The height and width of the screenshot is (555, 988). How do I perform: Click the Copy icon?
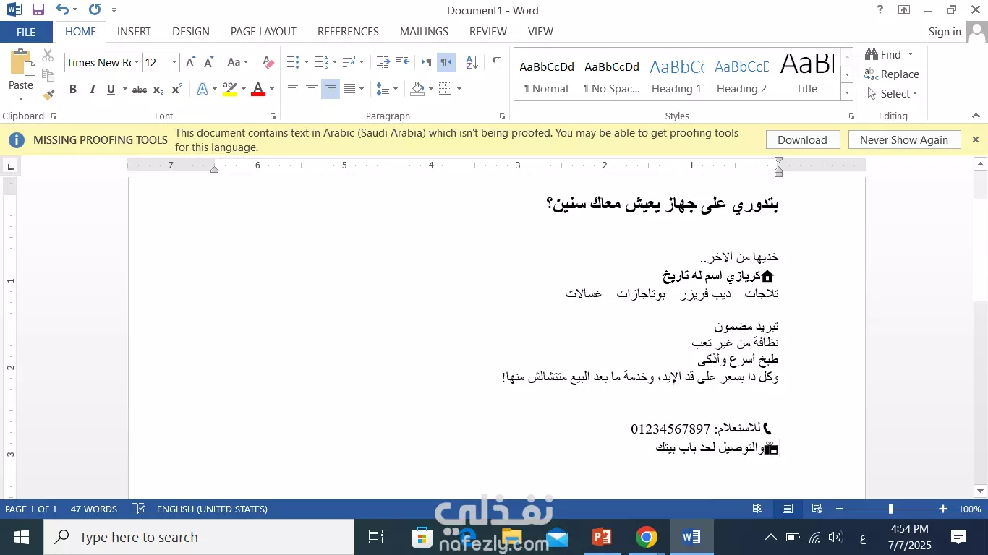(x=48, y=74)
